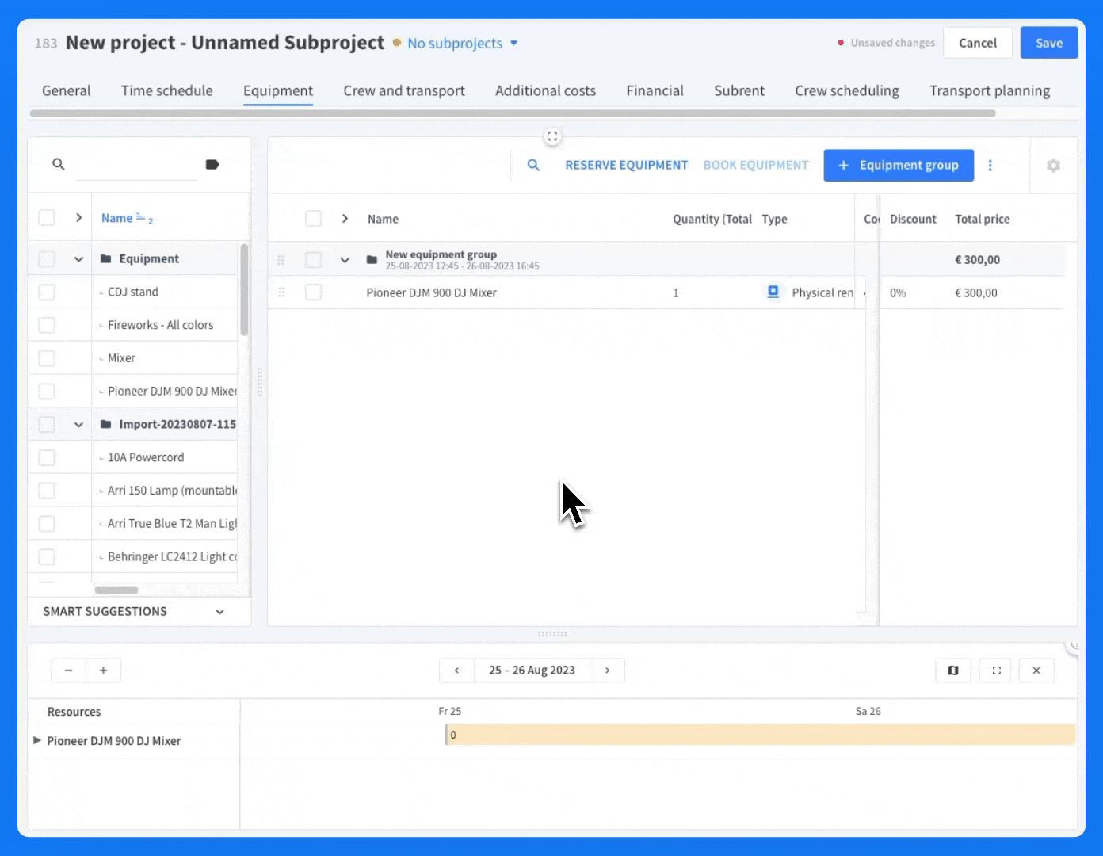
Task: Click the split view icon in timeline
Action: point(953,671)
